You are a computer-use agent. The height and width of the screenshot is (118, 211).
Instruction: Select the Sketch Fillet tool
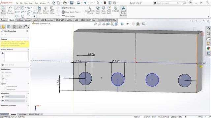pos(28,16)
